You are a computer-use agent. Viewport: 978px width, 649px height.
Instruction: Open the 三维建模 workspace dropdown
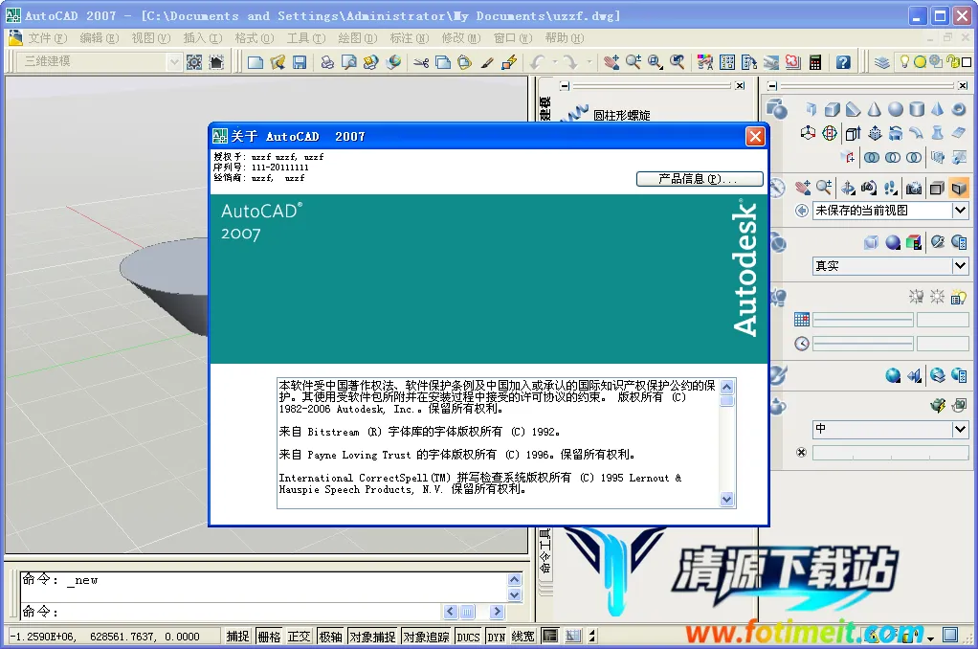[x=173, y=62]
